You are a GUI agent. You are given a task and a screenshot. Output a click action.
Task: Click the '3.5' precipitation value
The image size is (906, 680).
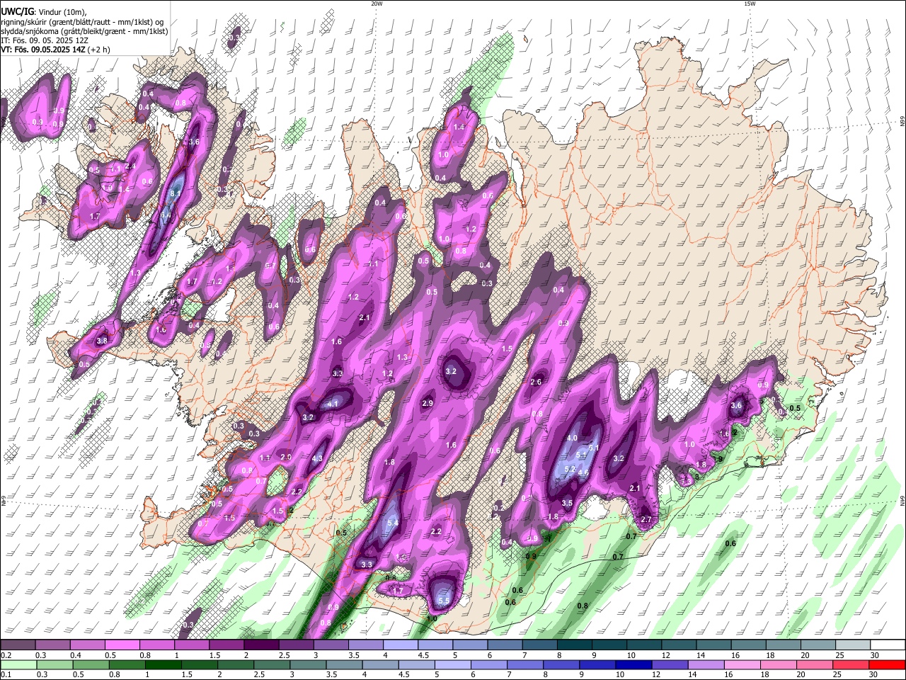click(x=567, y=503)
